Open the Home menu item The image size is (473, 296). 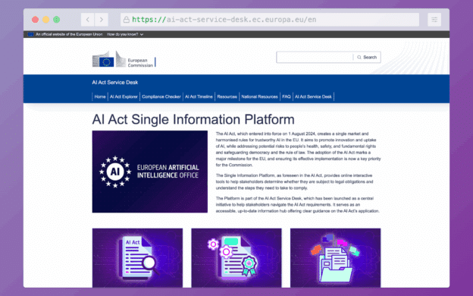point(100,96)
